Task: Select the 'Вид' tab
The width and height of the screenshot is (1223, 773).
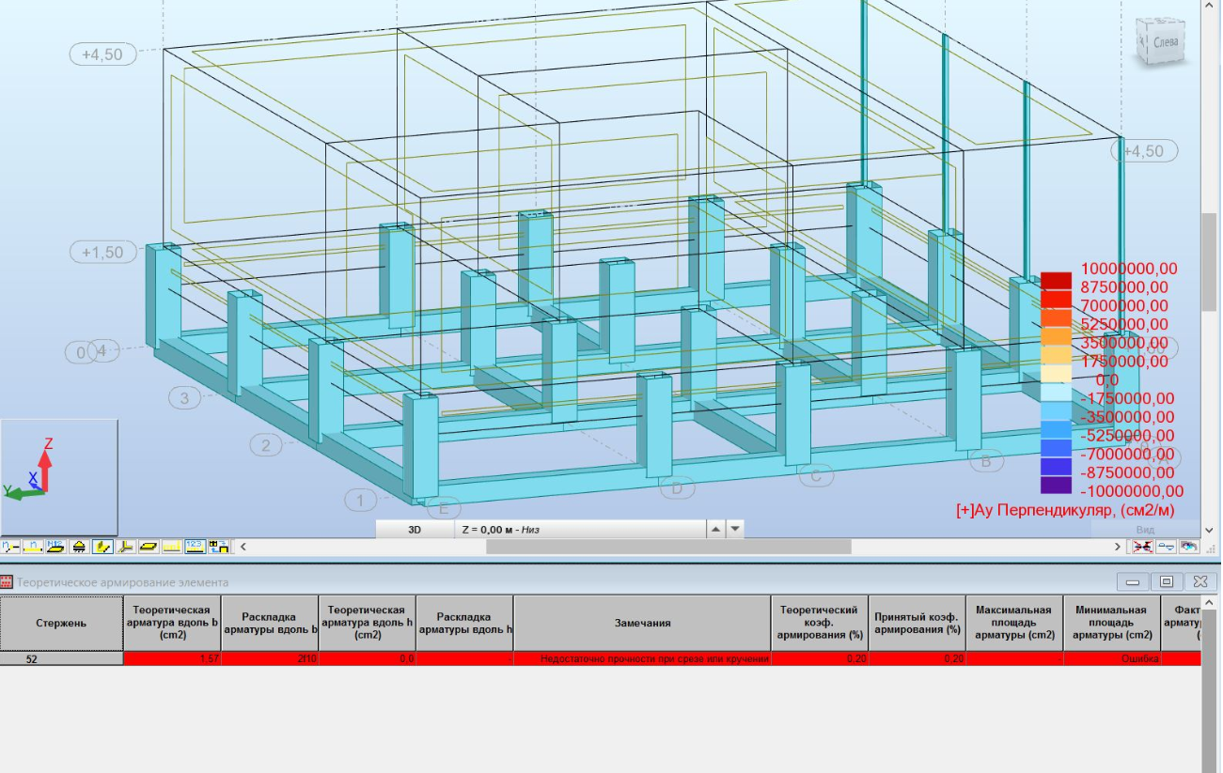Action: tap(1145, 530)
